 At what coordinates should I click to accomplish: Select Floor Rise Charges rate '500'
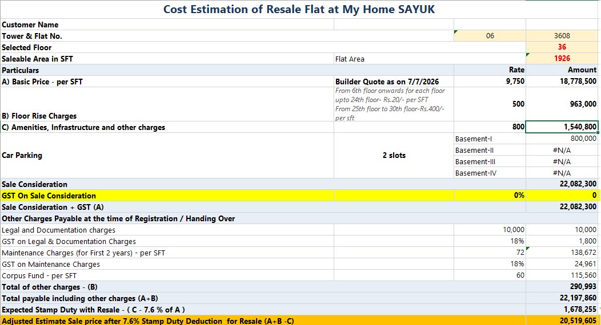pos(490,104)
